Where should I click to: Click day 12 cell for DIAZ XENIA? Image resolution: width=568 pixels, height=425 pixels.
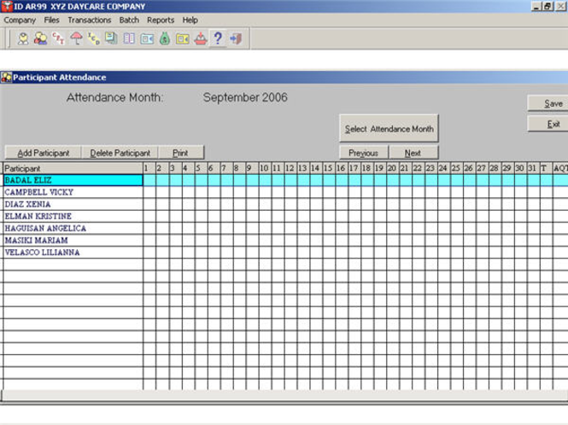coord(290,204)
